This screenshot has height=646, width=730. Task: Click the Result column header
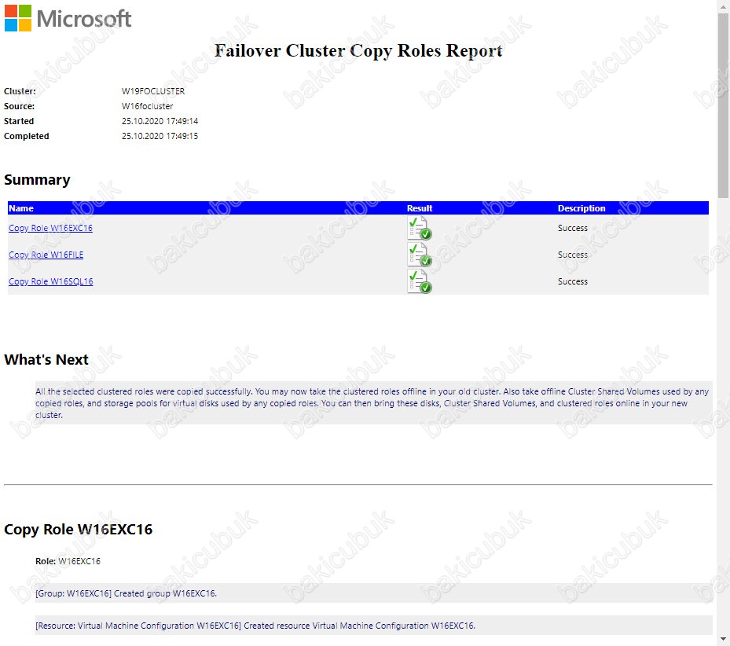point(420,208)
